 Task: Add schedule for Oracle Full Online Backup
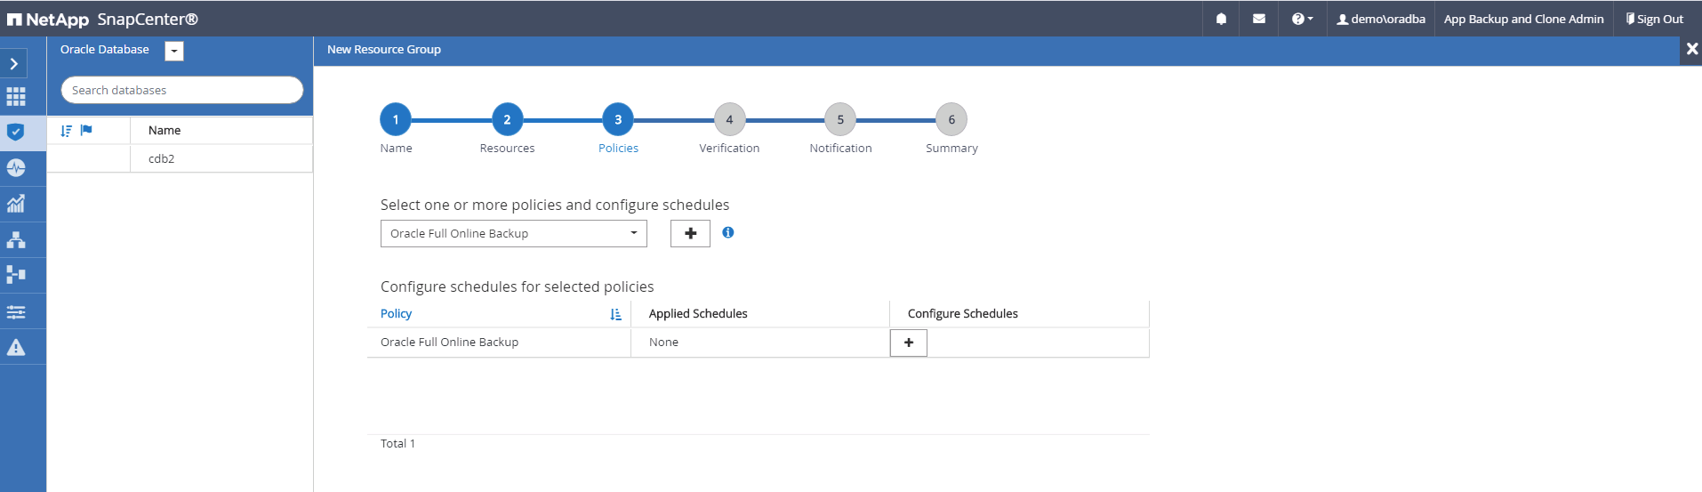coord(908,343)
